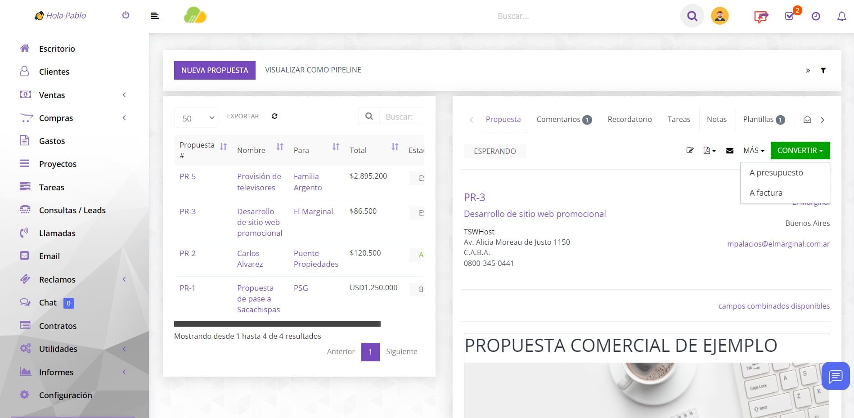Open the floating chat widget button
The height and width of the screenshot is (418, 854).
coord(836,376)
